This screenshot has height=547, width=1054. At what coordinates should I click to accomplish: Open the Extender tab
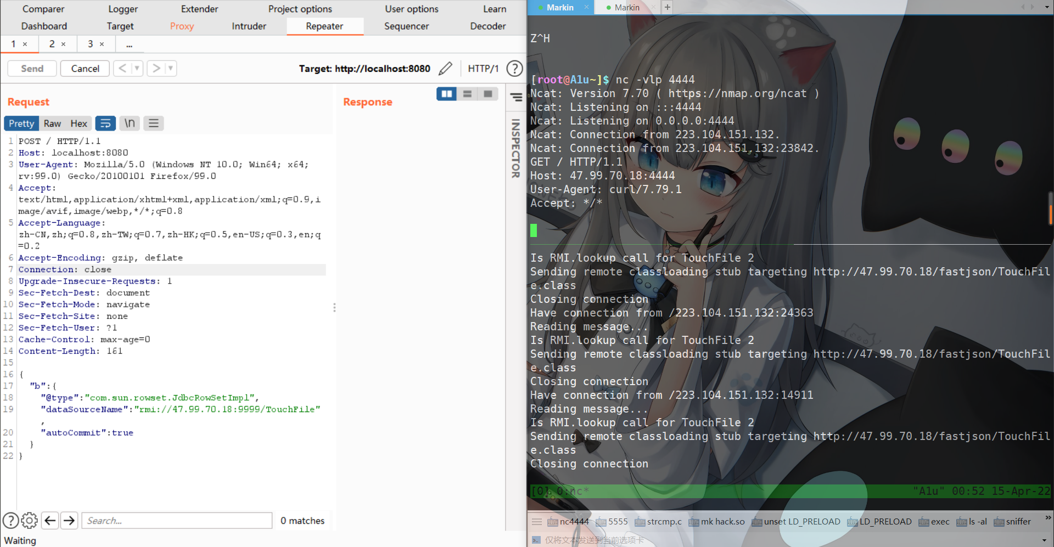(x=199, y=9)
